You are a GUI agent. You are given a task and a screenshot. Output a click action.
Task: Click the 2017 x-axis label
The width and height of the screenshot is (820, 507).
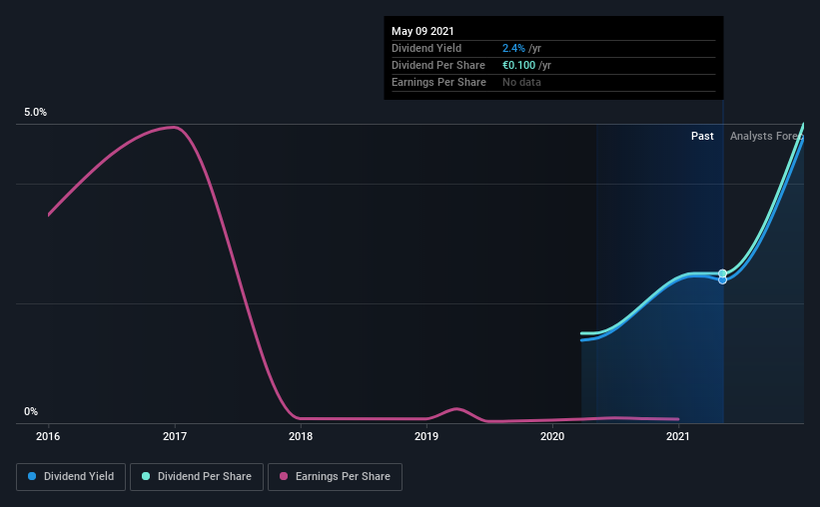coord(174,436)
